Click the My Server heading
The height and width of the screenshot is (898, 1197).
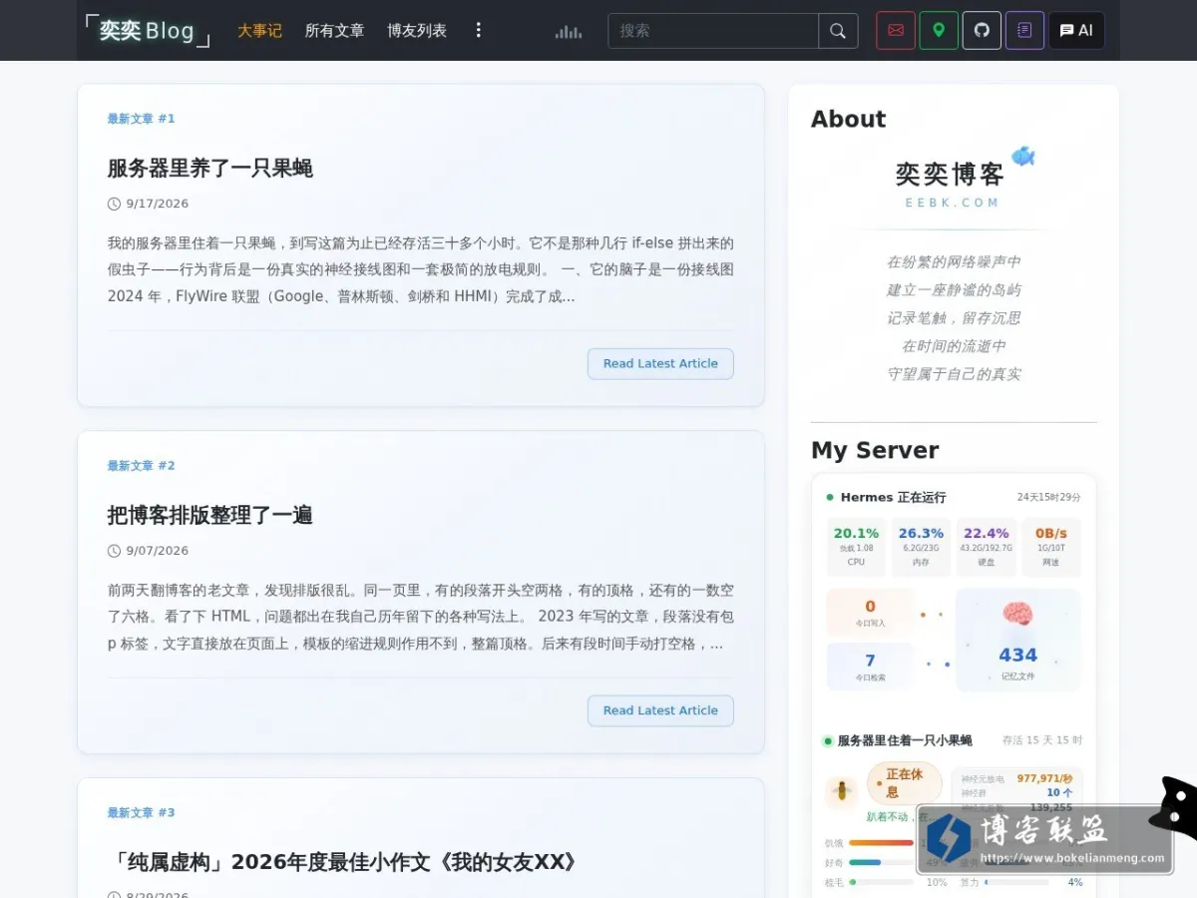[875, 450]
